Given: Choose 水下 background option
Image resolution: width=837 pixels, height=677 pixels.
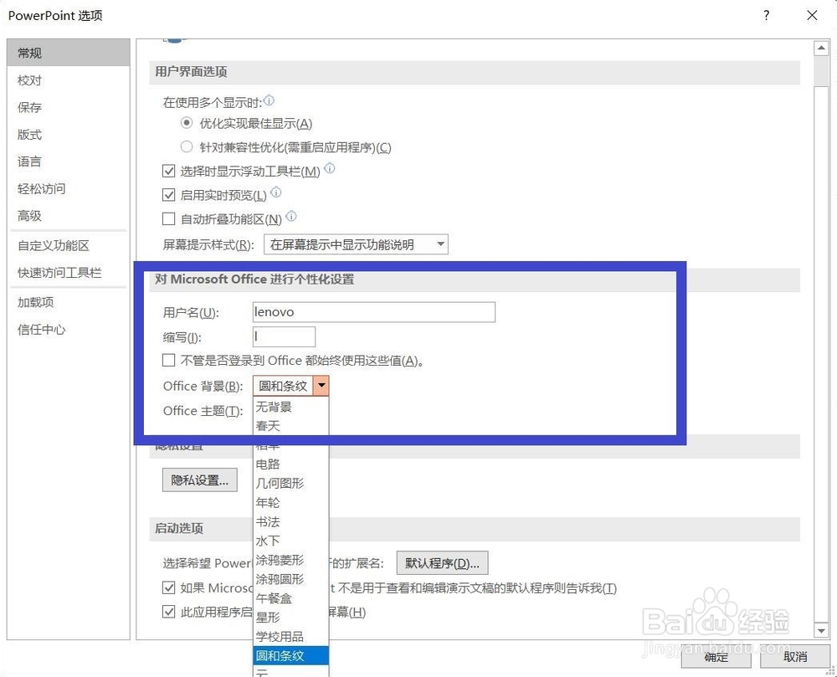Looking at the screenshot, I should tap(290, 541).
